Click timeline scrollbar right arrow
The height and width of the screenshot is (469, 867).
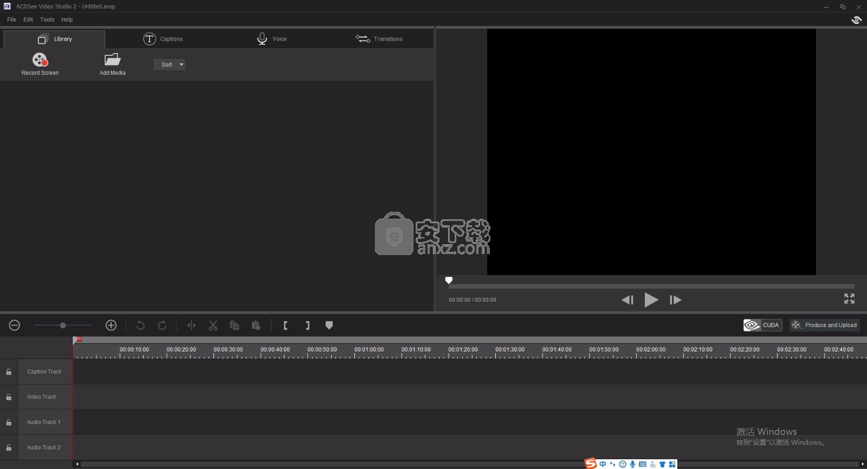(x=863, y=464)
